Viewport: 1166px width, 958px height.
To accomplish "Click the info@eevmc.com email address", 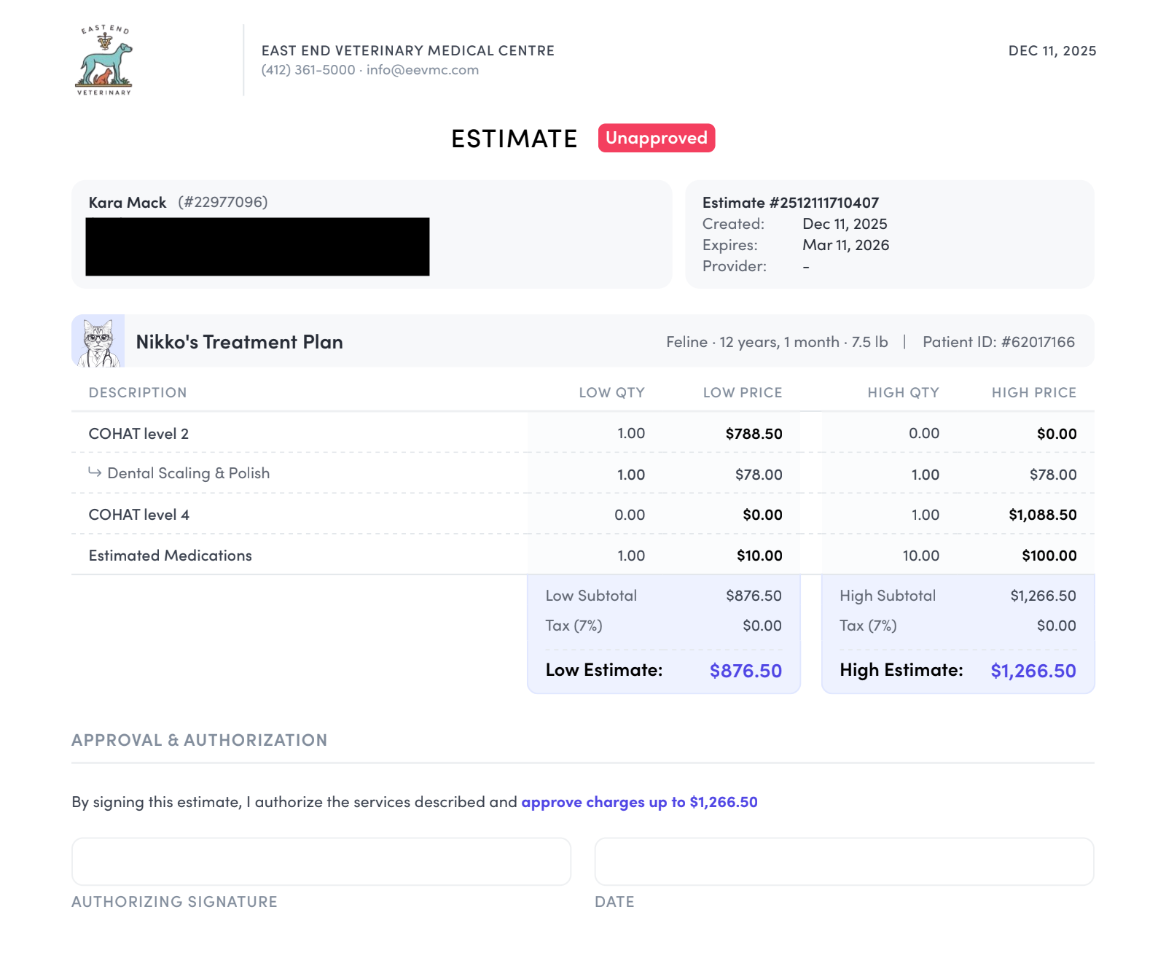I will point(422,70).
